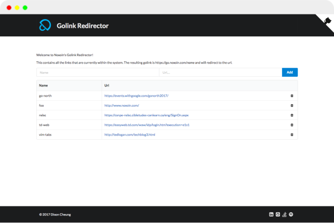Open the GitHub profile in footer

coord(278,214)
